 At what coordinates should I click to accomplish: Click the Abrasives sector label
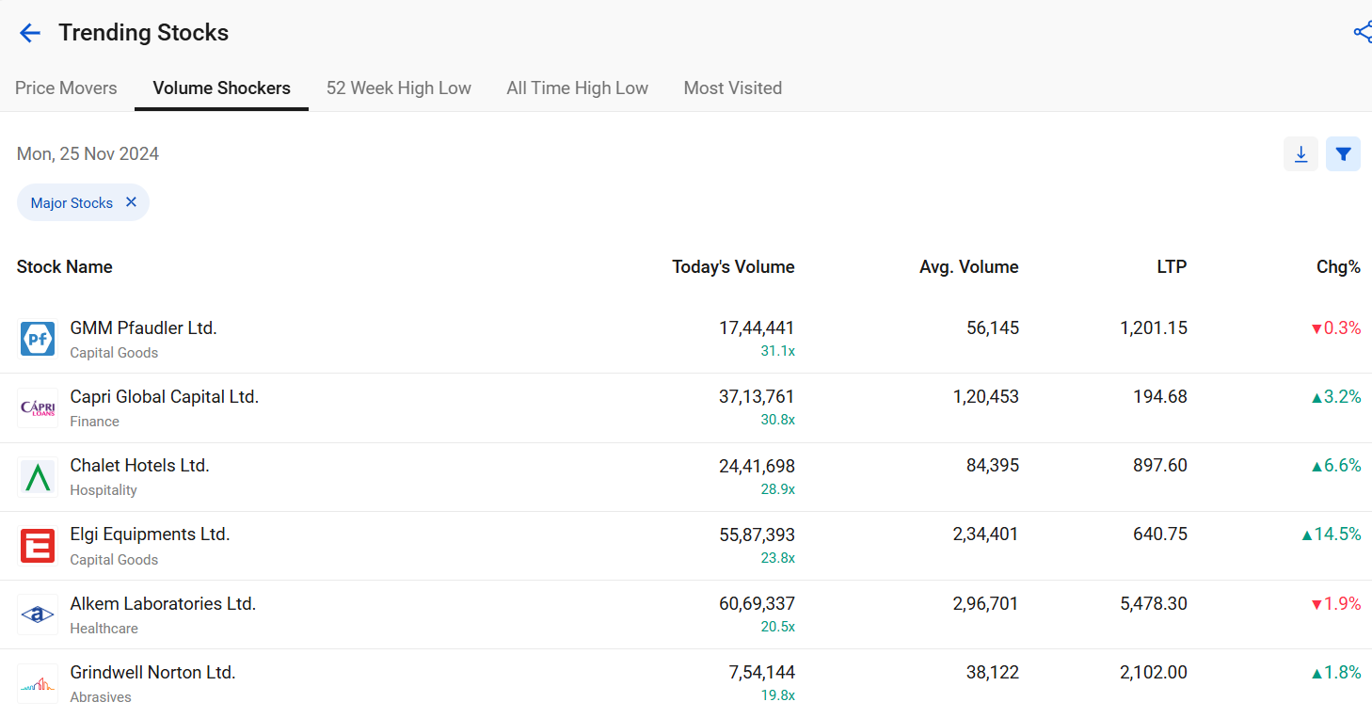click(x=101, y=696)
